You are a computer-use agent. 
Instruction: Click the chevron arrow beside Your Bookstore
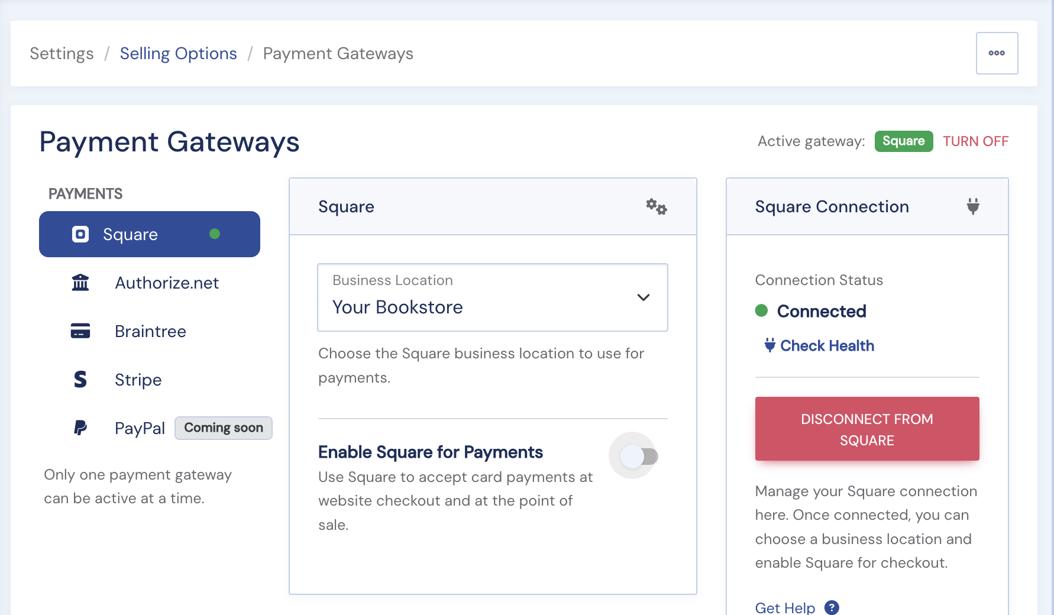(644, 297)
